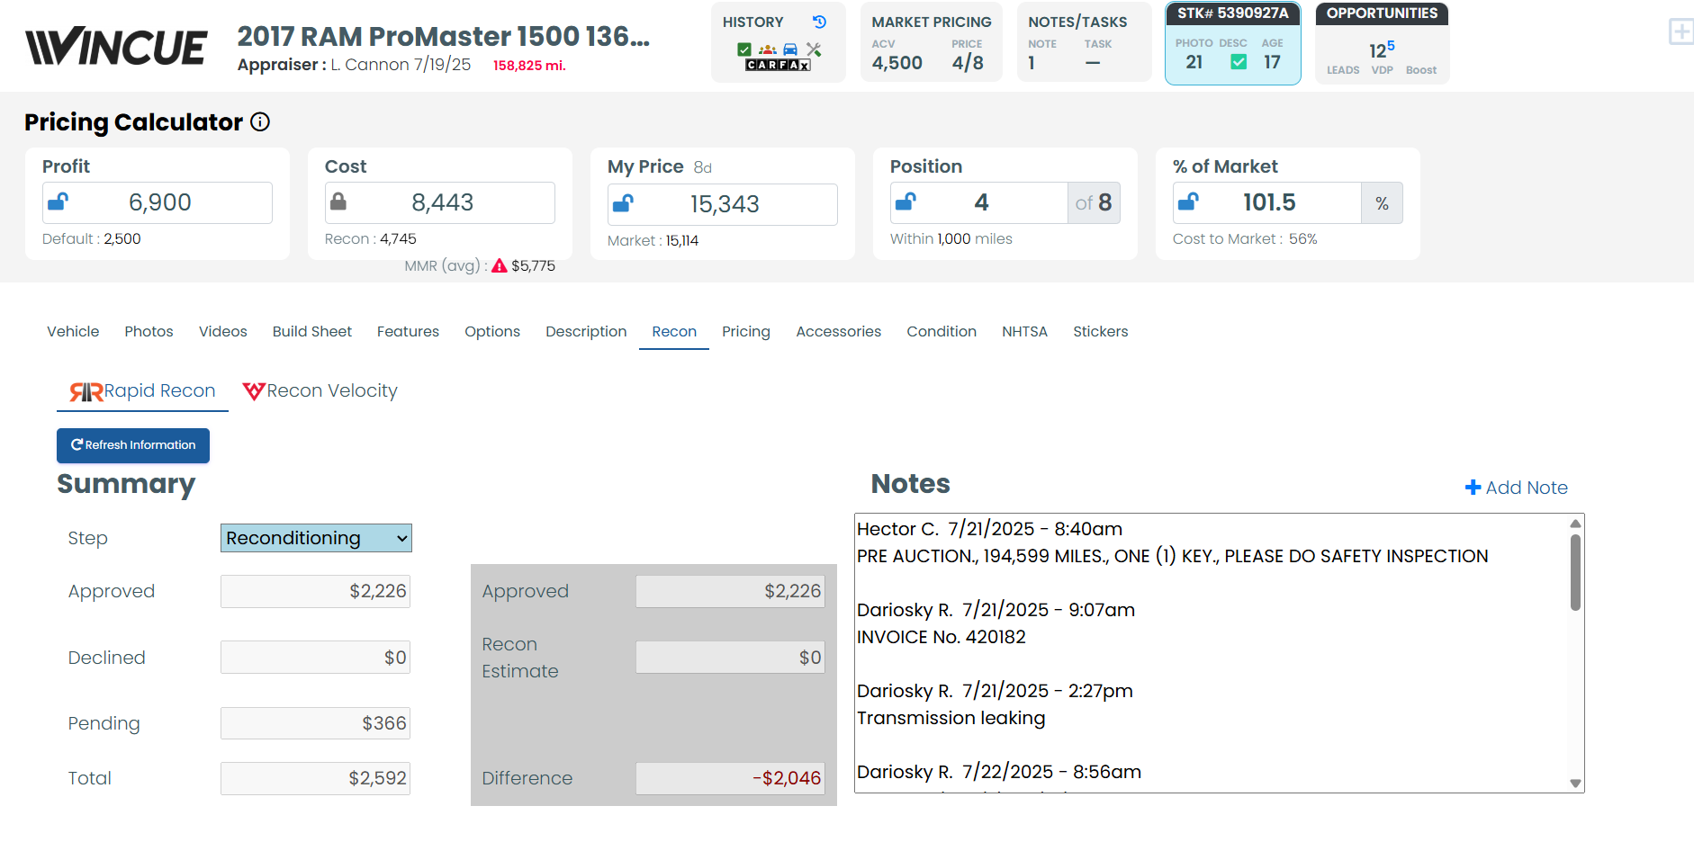Image resolution: width=1694 pixels, height=842 pixels.
Task: Click the MMR red warning triangle
Action: click(500, 265)
